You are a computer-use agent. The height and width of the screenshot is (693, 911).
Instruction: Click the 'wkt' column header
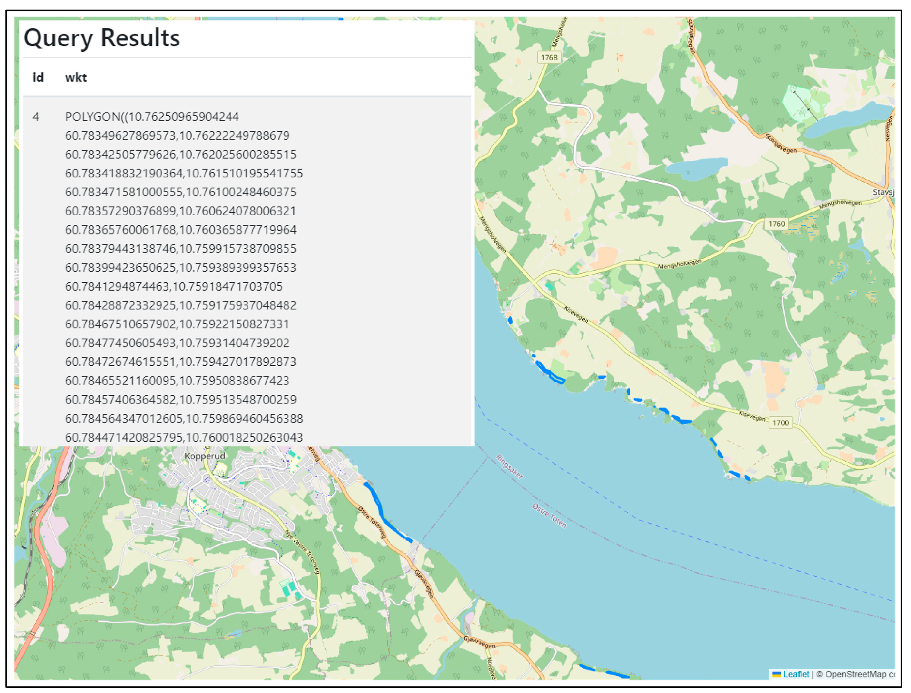pos(76,78)
